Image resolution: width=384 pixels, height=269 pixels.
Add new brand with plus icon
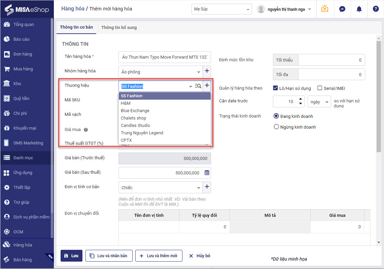tap(207, 86)
